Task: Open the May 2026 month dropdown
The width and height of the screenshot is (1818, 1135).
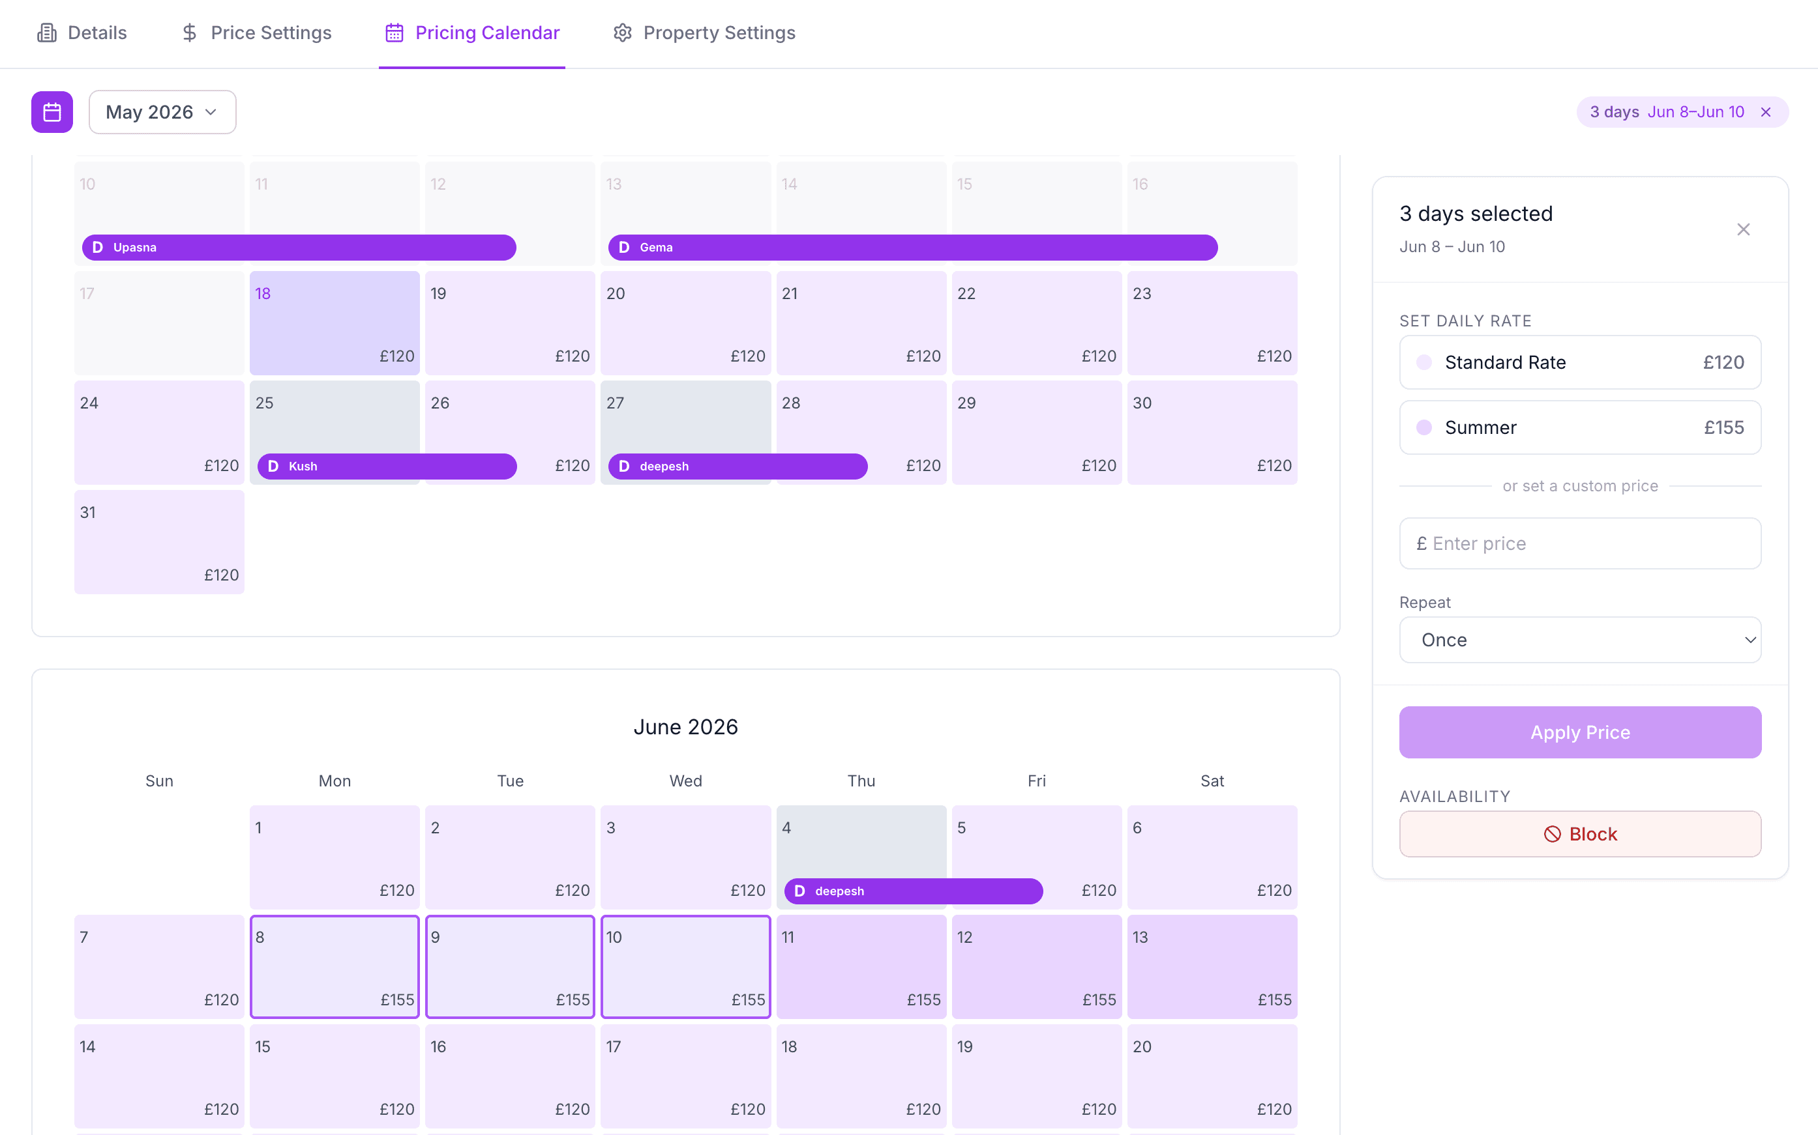Action: (162, 112)
